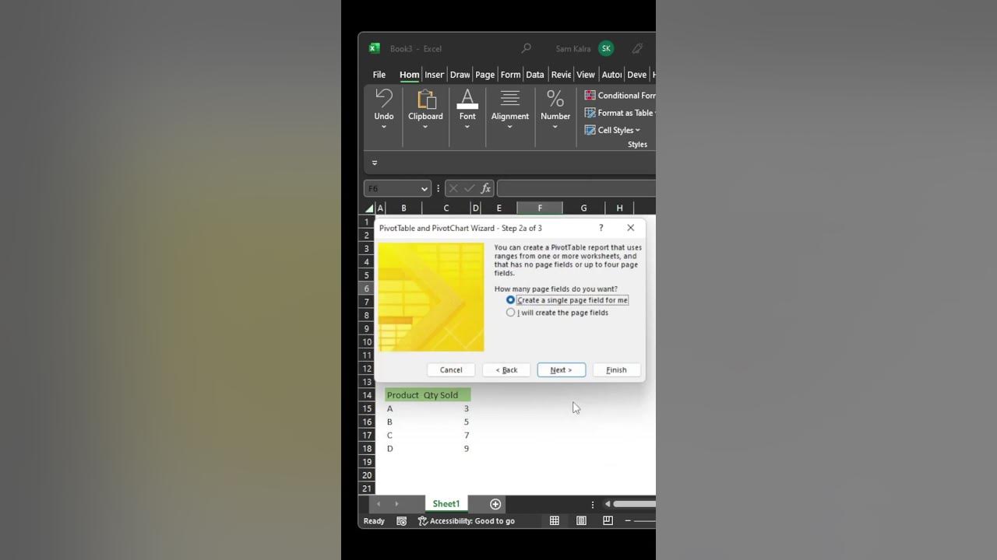Screen dimensions: 997x560
Task: Click the Cell Styles icon
Action: 590,130
